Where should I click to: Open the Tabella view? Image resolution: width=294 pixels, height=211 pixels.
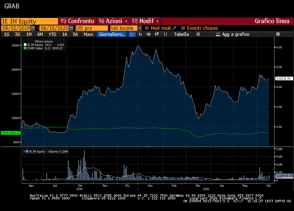click(181, 34)
